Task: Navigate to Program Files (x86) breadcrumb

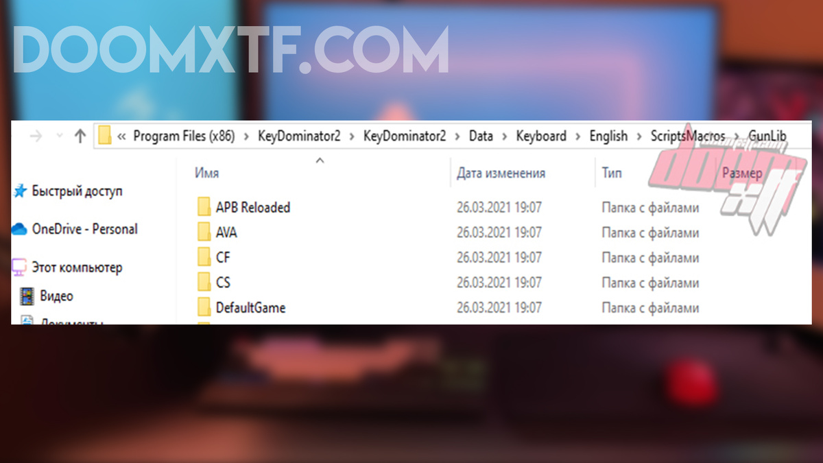Action: click(x=184, y=136)
